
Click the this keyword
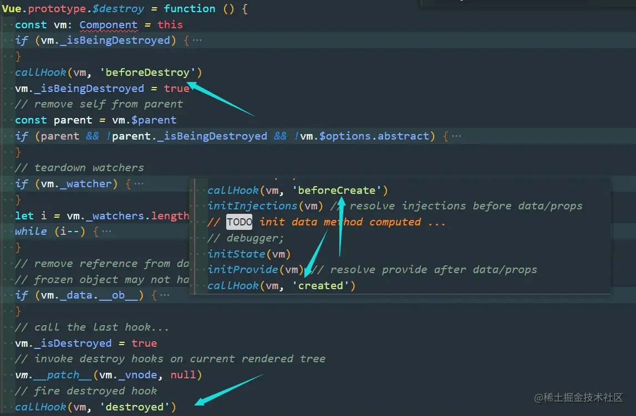[x=170, y=25]
